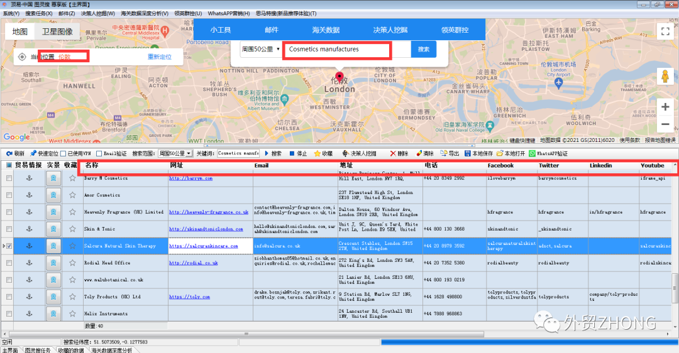
Task: Click the blue 搜索 button on the map
Action: (424, 50)
